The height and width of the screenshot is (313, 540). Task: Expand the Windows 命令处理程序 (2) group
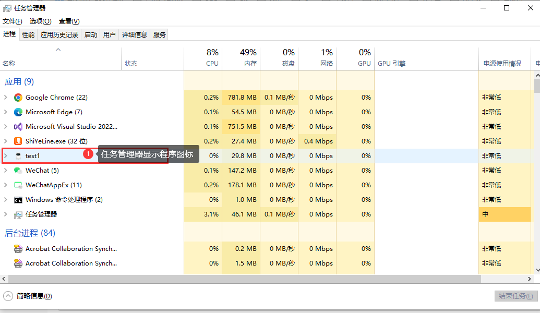6,200
